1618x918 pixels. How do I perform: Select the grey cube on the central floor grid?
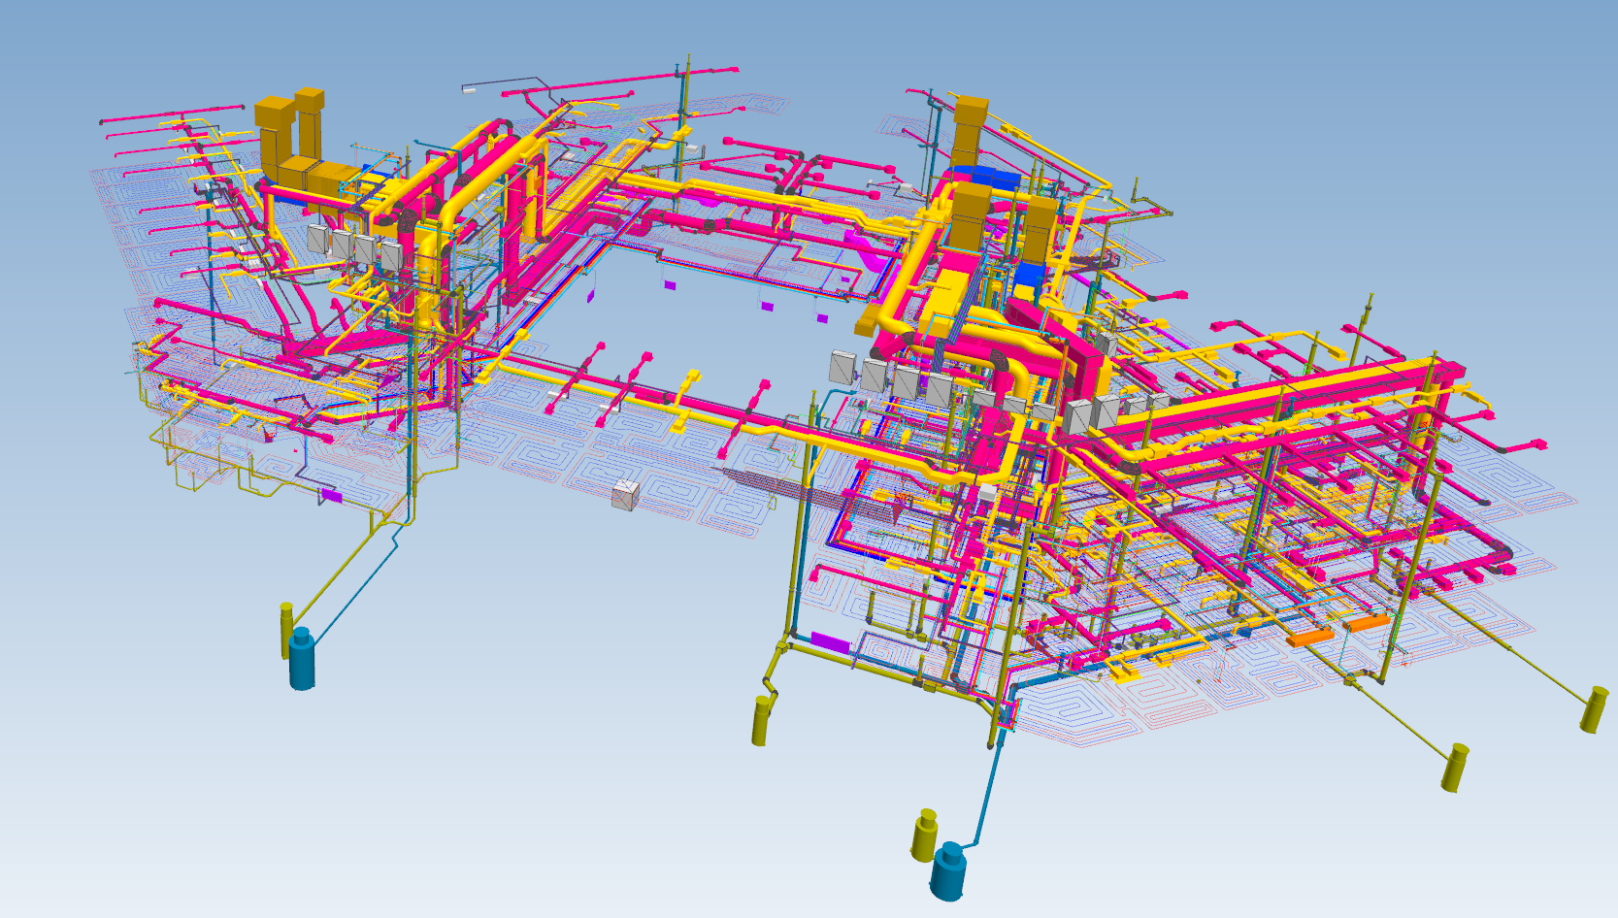click(x=626, y=495)
